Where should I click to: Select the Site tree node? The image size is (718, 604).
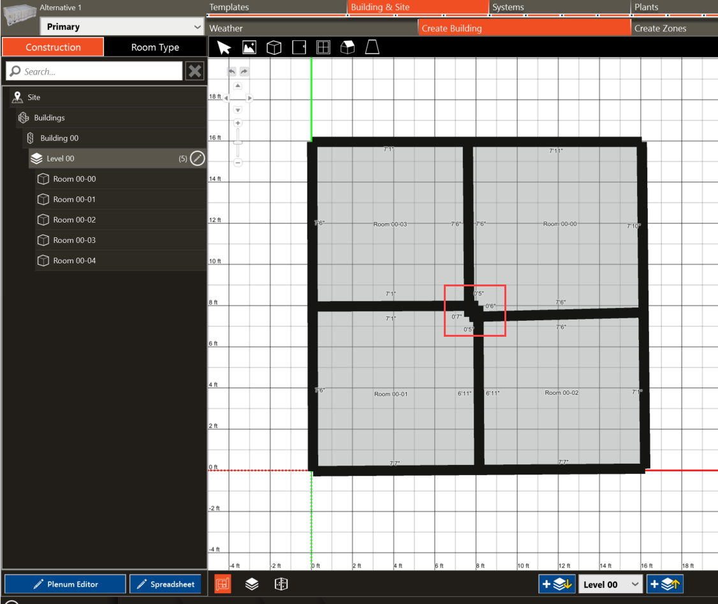coord(108,97)
